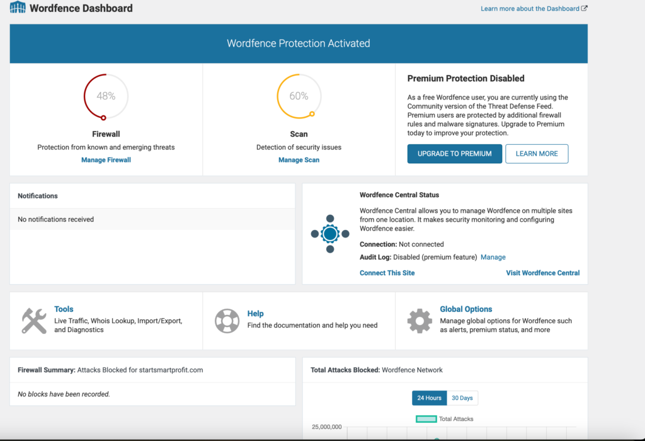Click the Firewall 48% progress ring
Viewport: 645px width, 441px height.
tap(105, 96)
